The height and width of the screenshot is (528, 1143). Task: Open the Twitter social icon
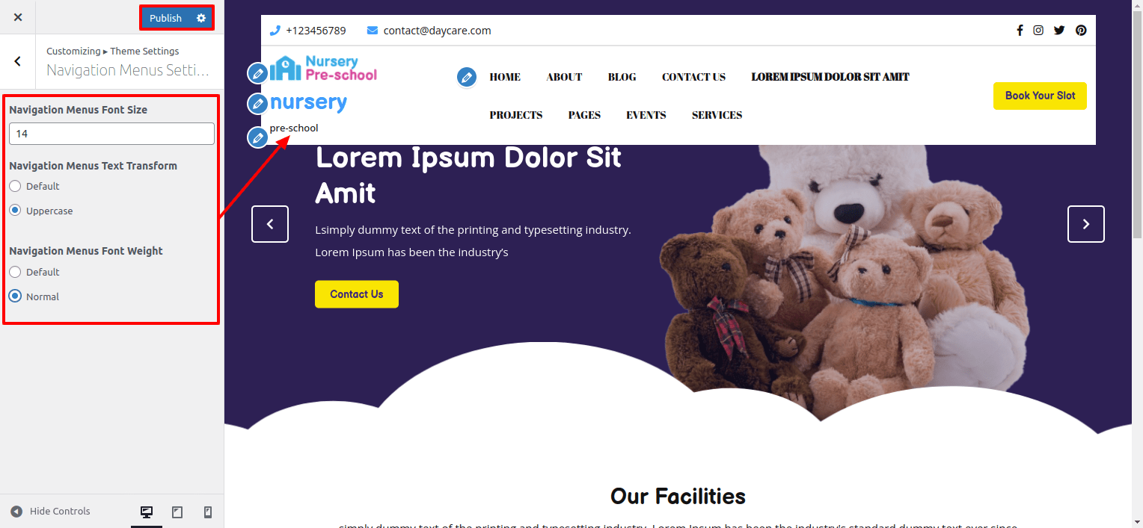(1059, 31)
